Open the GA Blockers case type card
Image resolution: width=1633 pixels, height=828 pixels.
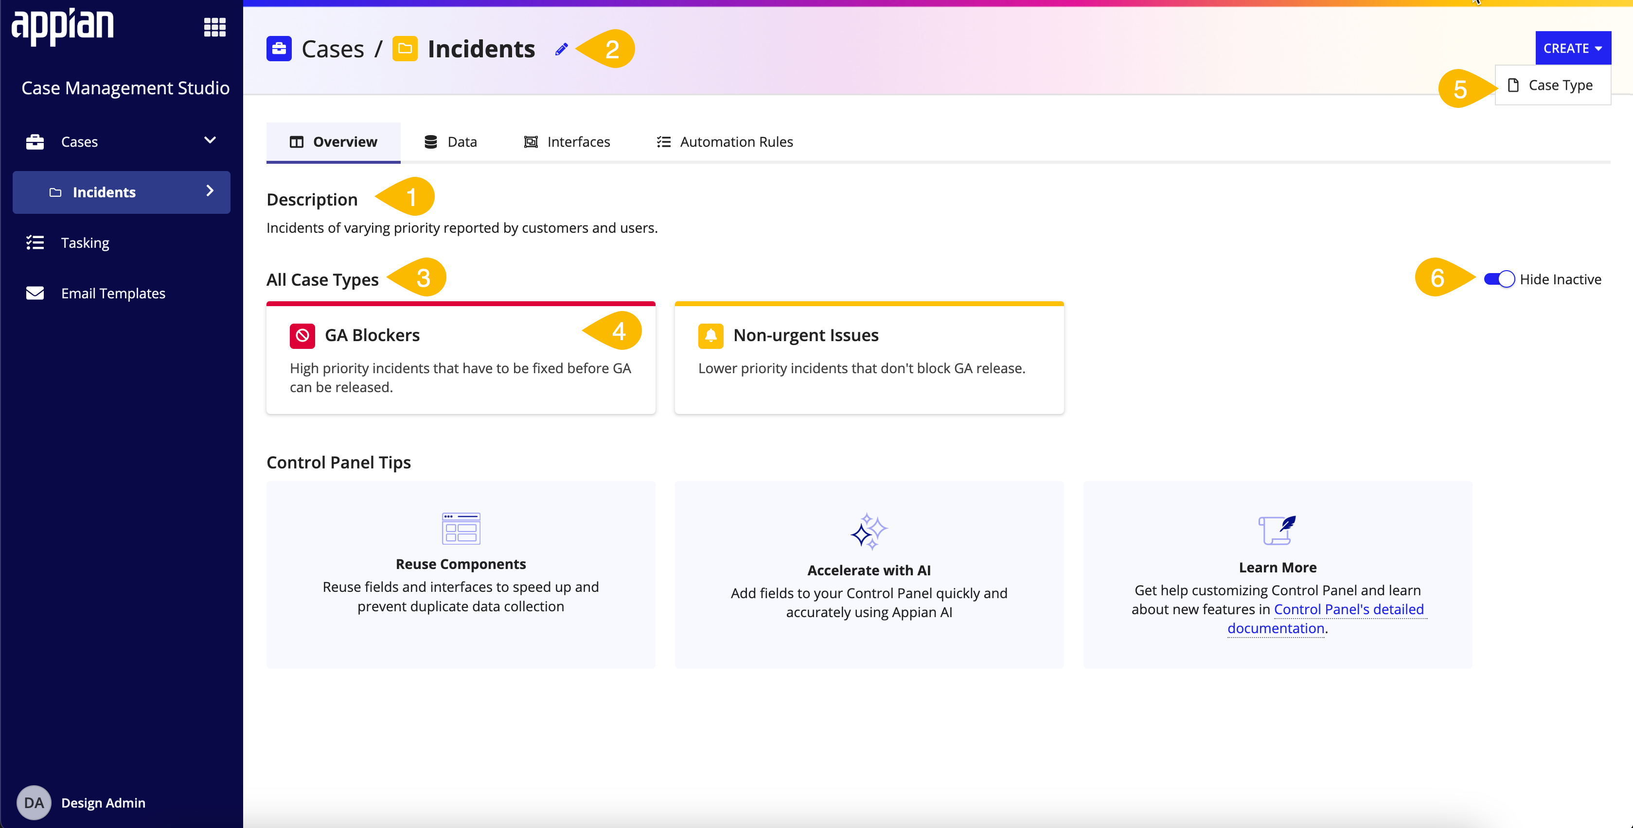pyautogui.click(x=461, y=358)
